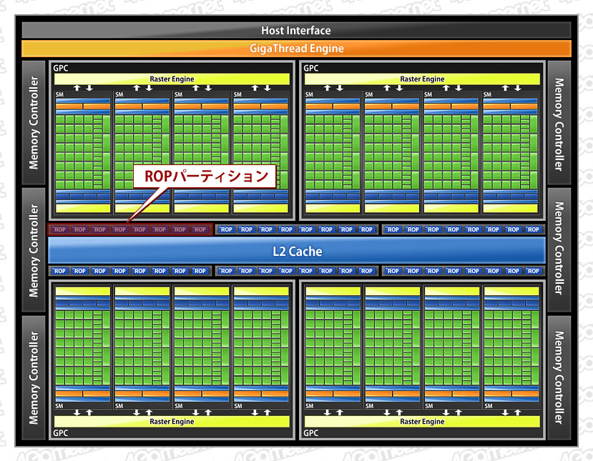Click the blue L2 Cache block
This screenshot has height=461, width=593.
coord(297,251)
